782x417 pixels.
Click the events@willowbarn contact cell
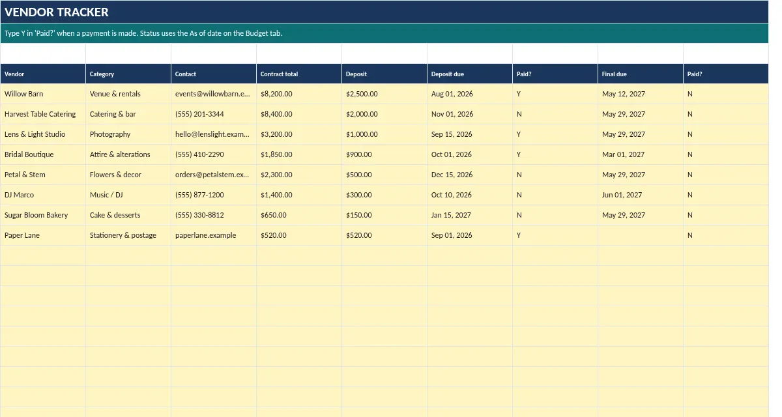click(x=214, y=94)
